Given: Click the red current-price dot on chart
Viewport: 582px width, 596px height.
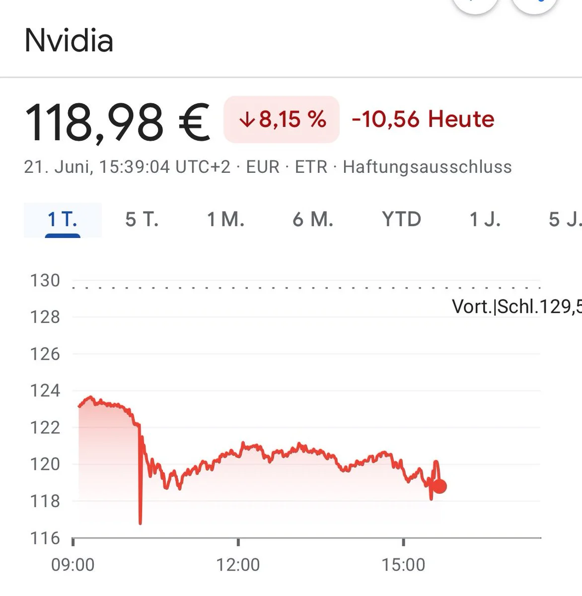Looking at the screenshot, I should pos(439,486).
